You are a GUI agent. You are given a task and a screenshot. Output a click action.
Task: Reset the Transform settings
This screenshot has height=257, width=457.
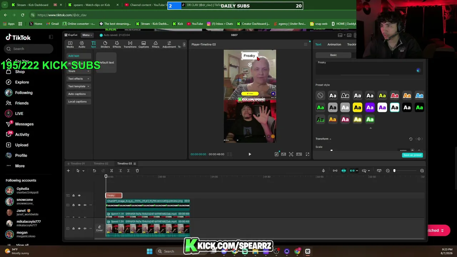tap(411, 139)
